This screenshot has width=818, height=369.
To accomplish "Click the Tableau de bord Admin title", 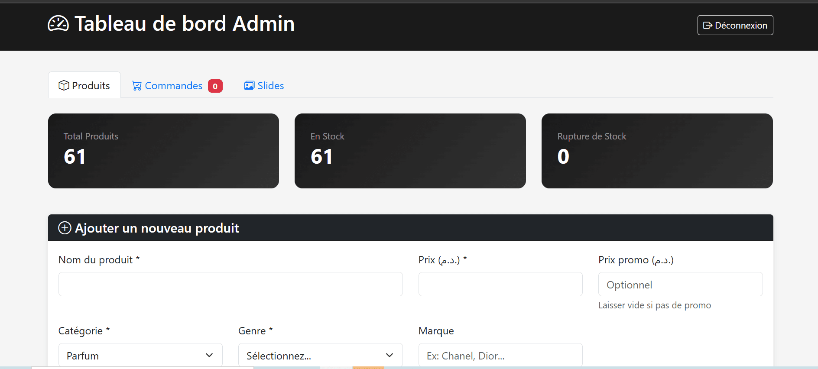I will click(x=185, y=23).
